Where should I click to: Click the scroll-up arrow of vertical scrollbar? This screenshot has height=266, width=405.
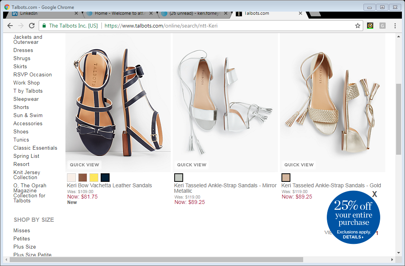[398, 36]
